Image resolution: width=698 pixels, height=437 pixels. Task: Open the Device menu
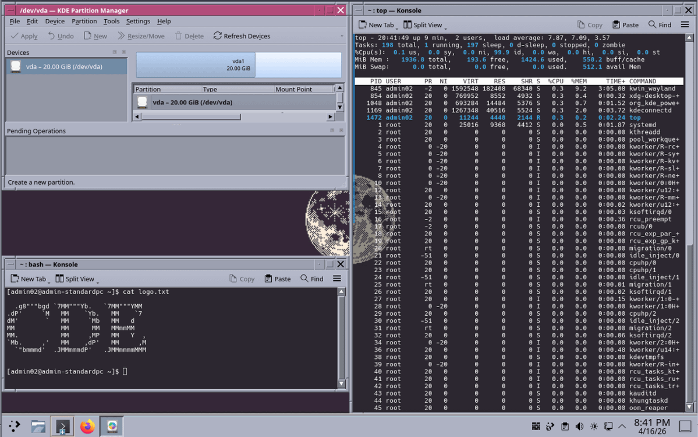tap(55, 21)
